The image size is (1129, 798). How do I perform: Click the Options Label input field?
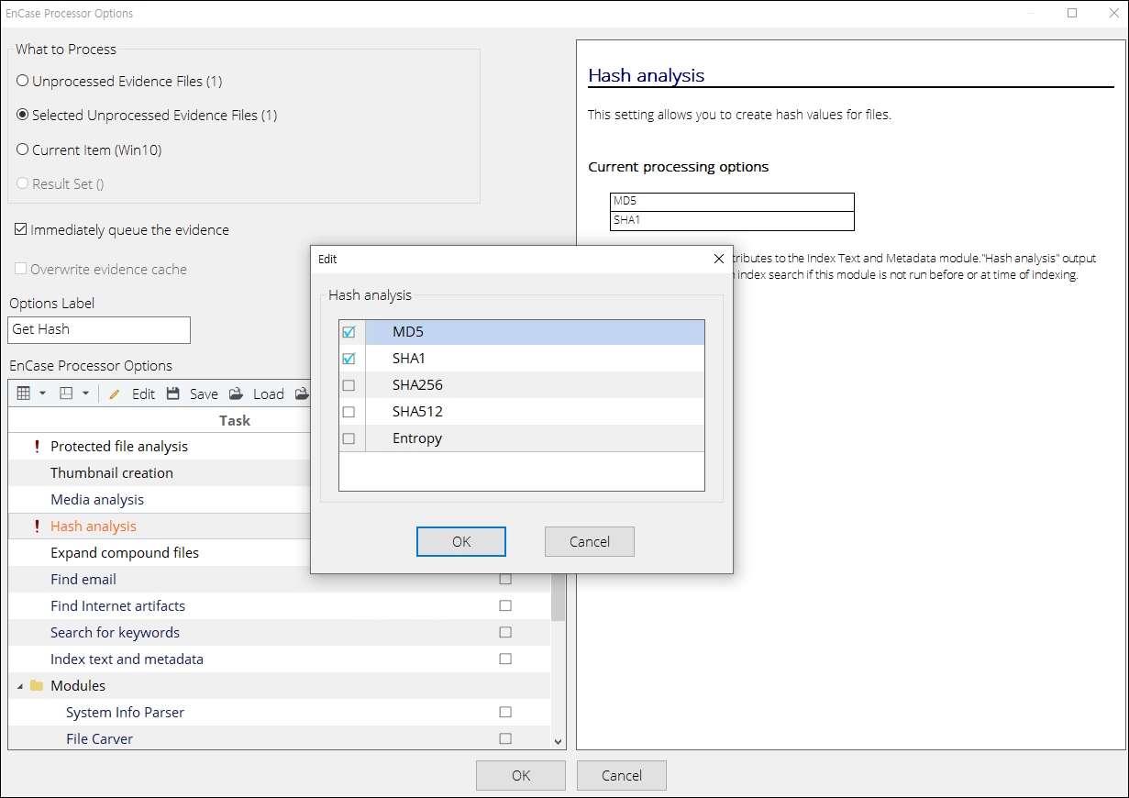[x=99, y=330]
